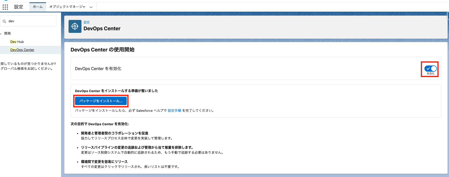
Task: Collapse the 開発 tree section
Action: pos(1,34)
